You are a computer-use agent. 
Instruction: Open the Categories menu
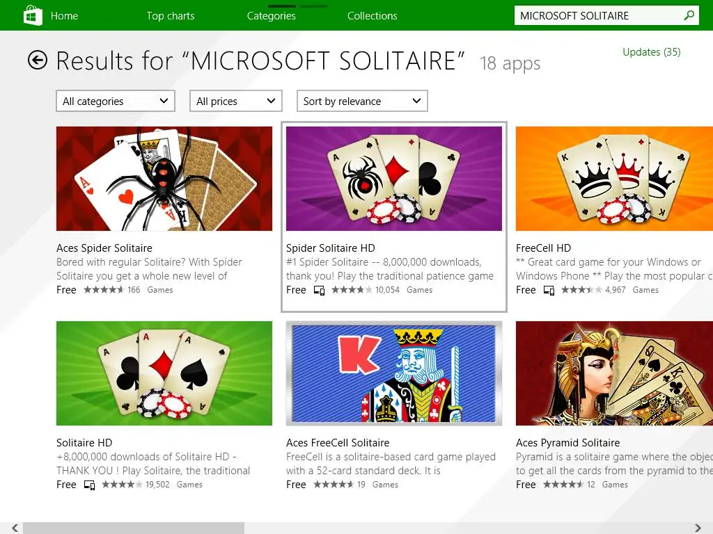click(x=271, y=16)
